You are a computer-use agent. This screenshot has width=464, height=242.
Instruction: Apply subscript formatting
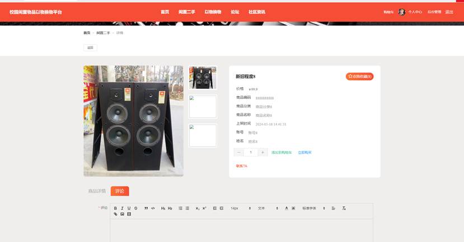point(198,208)
